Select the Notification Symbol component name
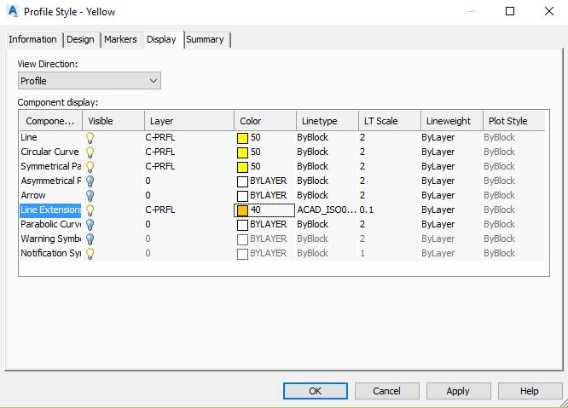The width and height of the screenshot is (568, 408). coord(50,253)
